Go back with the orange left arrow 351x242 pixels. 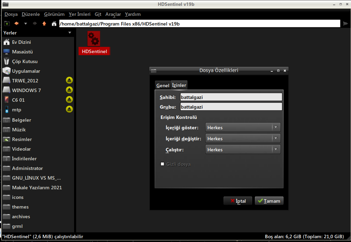coord(16,23)
